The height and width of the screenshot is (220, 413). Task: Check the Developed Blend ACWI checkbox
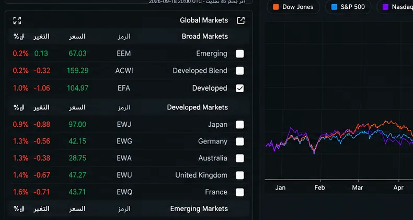pyautogui.click(x=239, y=71)
